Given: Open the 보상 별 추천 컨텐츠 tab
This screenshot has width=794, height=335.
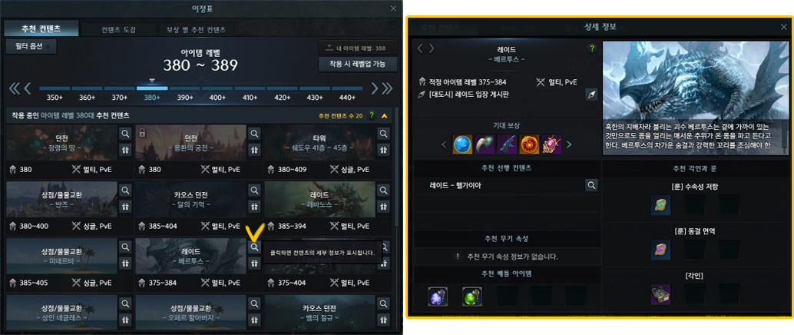Looking at the screenshot, I should pyautogui.click(x=196, y=30).
